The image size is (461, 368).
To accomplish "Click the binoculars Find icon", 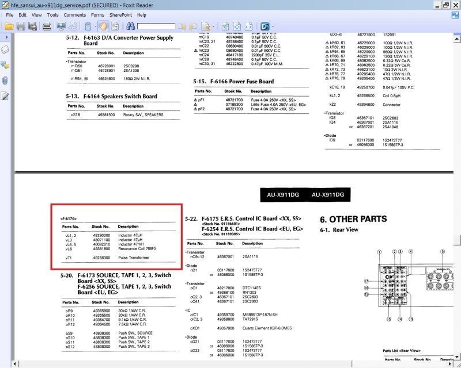I will (x=130, y=26).
